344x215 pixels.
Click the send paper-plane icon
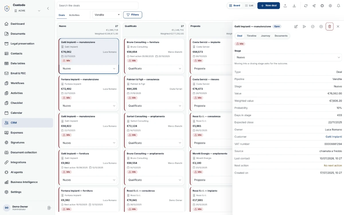coord(304,26)
